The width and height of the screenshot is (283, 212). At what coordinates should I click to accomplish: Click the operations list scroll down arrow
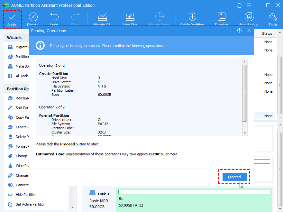pos(245,133)
